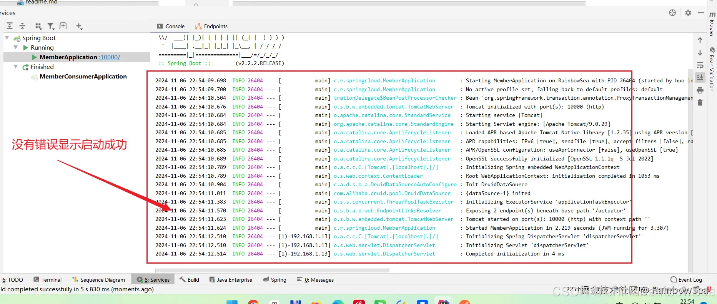Print the console output
Viewport: 717px width, 304px height.
700,90
